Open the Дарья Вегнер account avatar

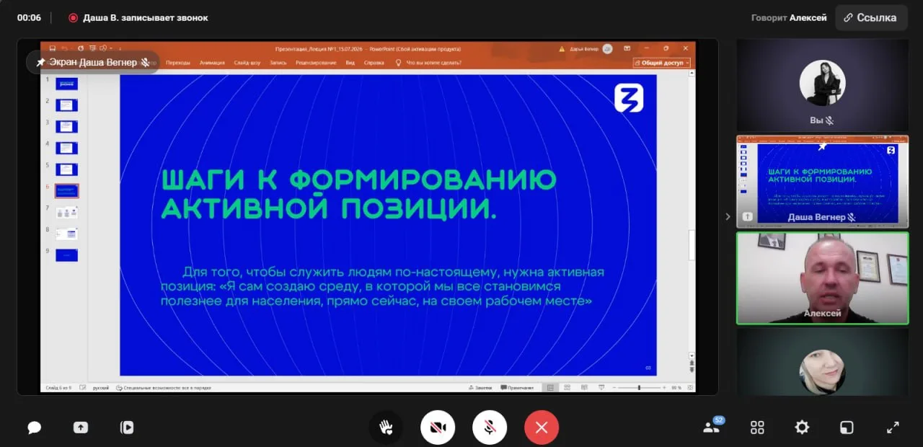click(x=607, y=49)
